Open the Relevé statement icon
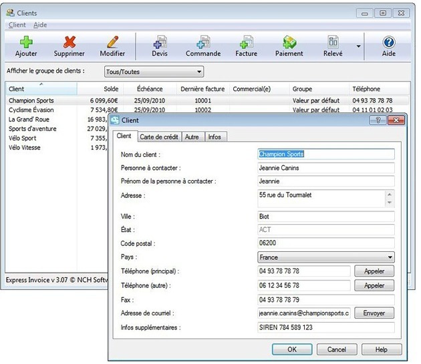The image size is (421, 364). [x=333, y=43]
